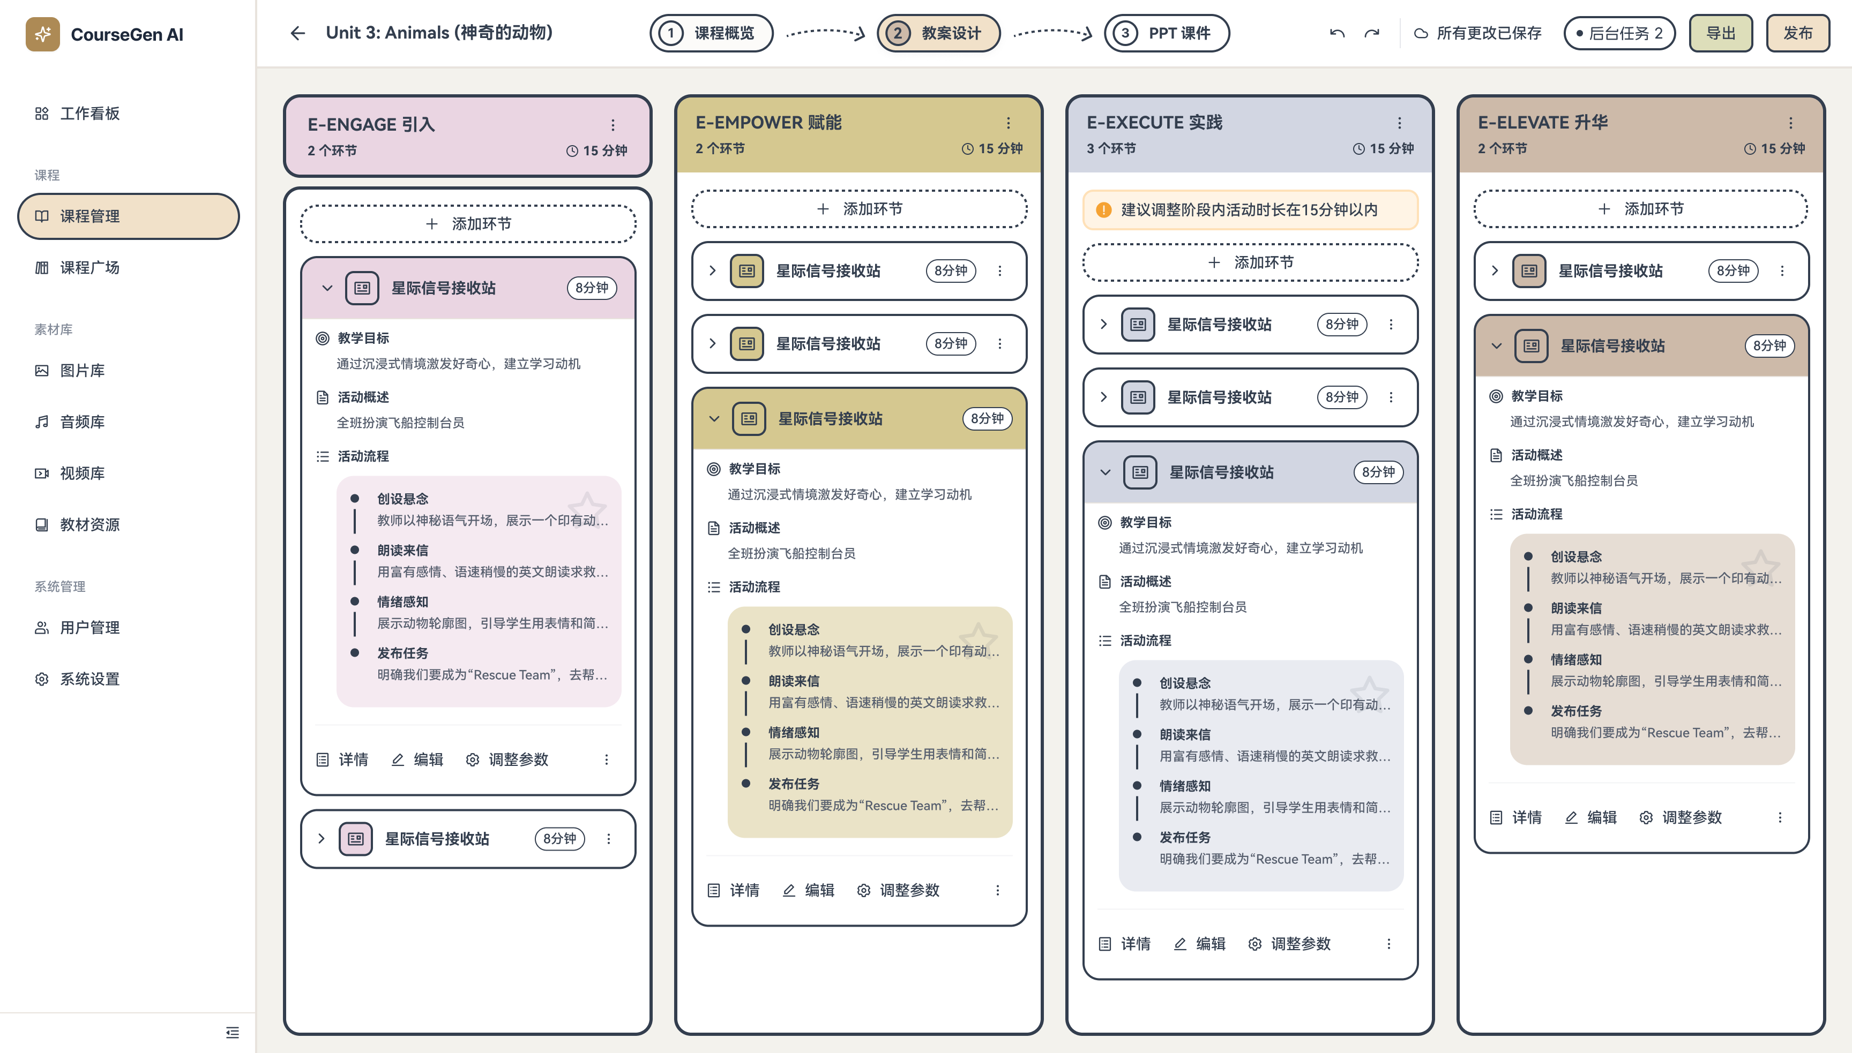
Task: Click 编辑 on the E-ELEVATE expanded card
Action: 1591,817
